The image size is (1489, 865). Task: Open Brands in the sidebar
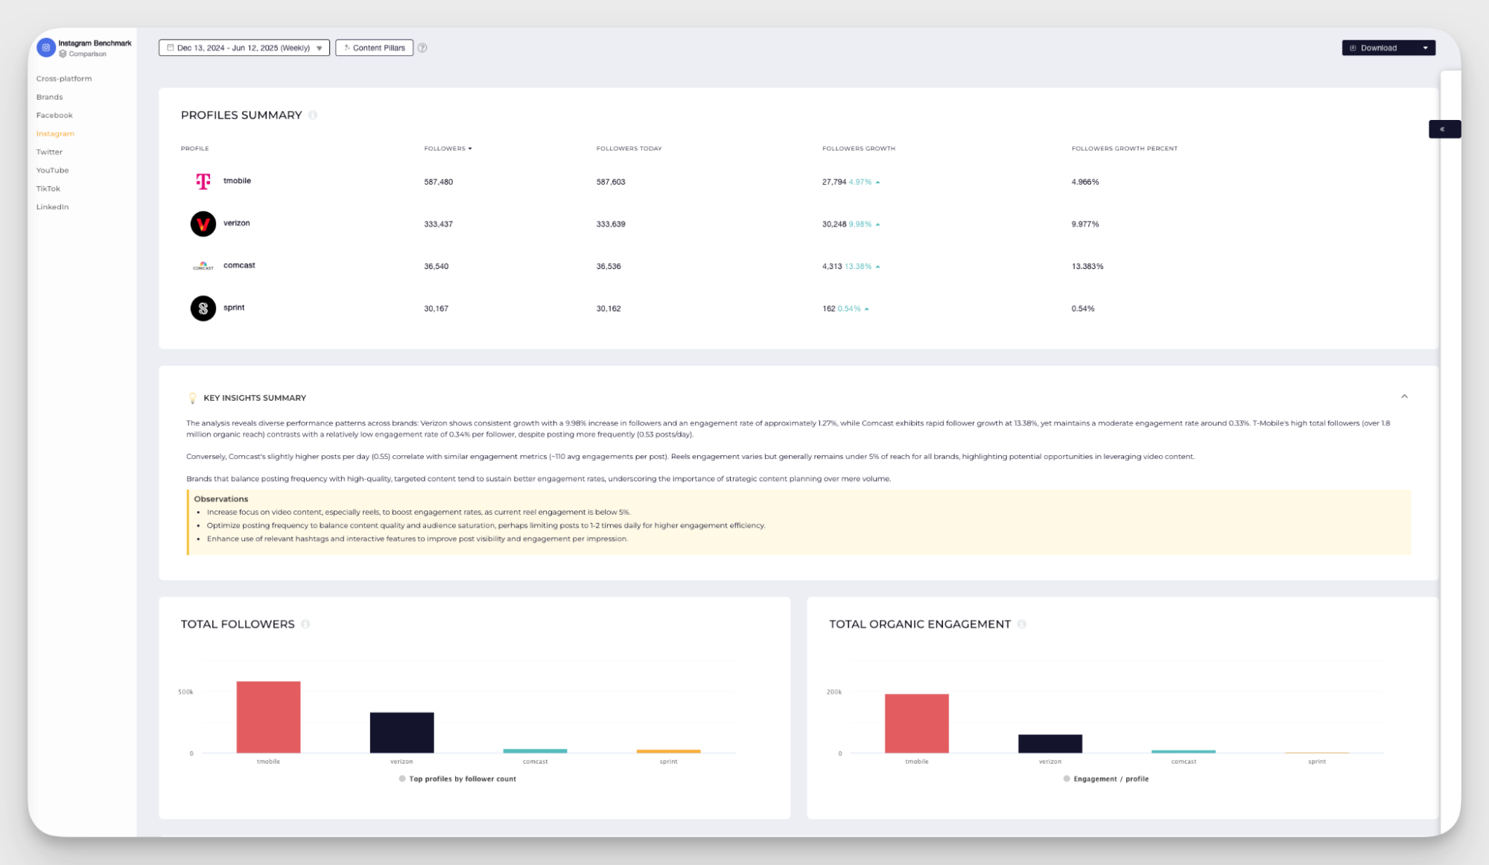[49, 97]
